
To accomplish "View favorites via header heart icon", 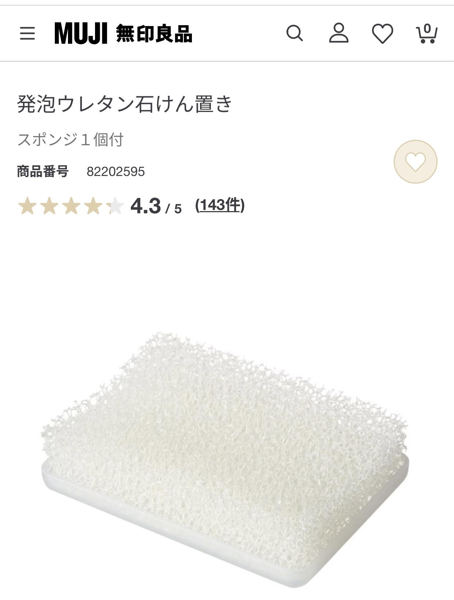I will point(382,34).
